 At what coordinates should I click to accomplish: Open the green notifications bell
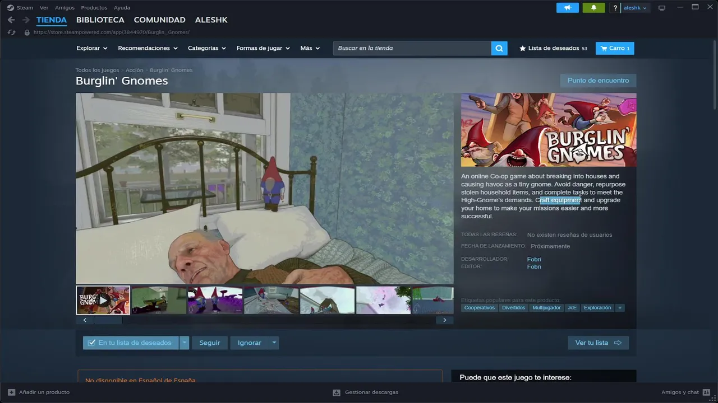593,8
